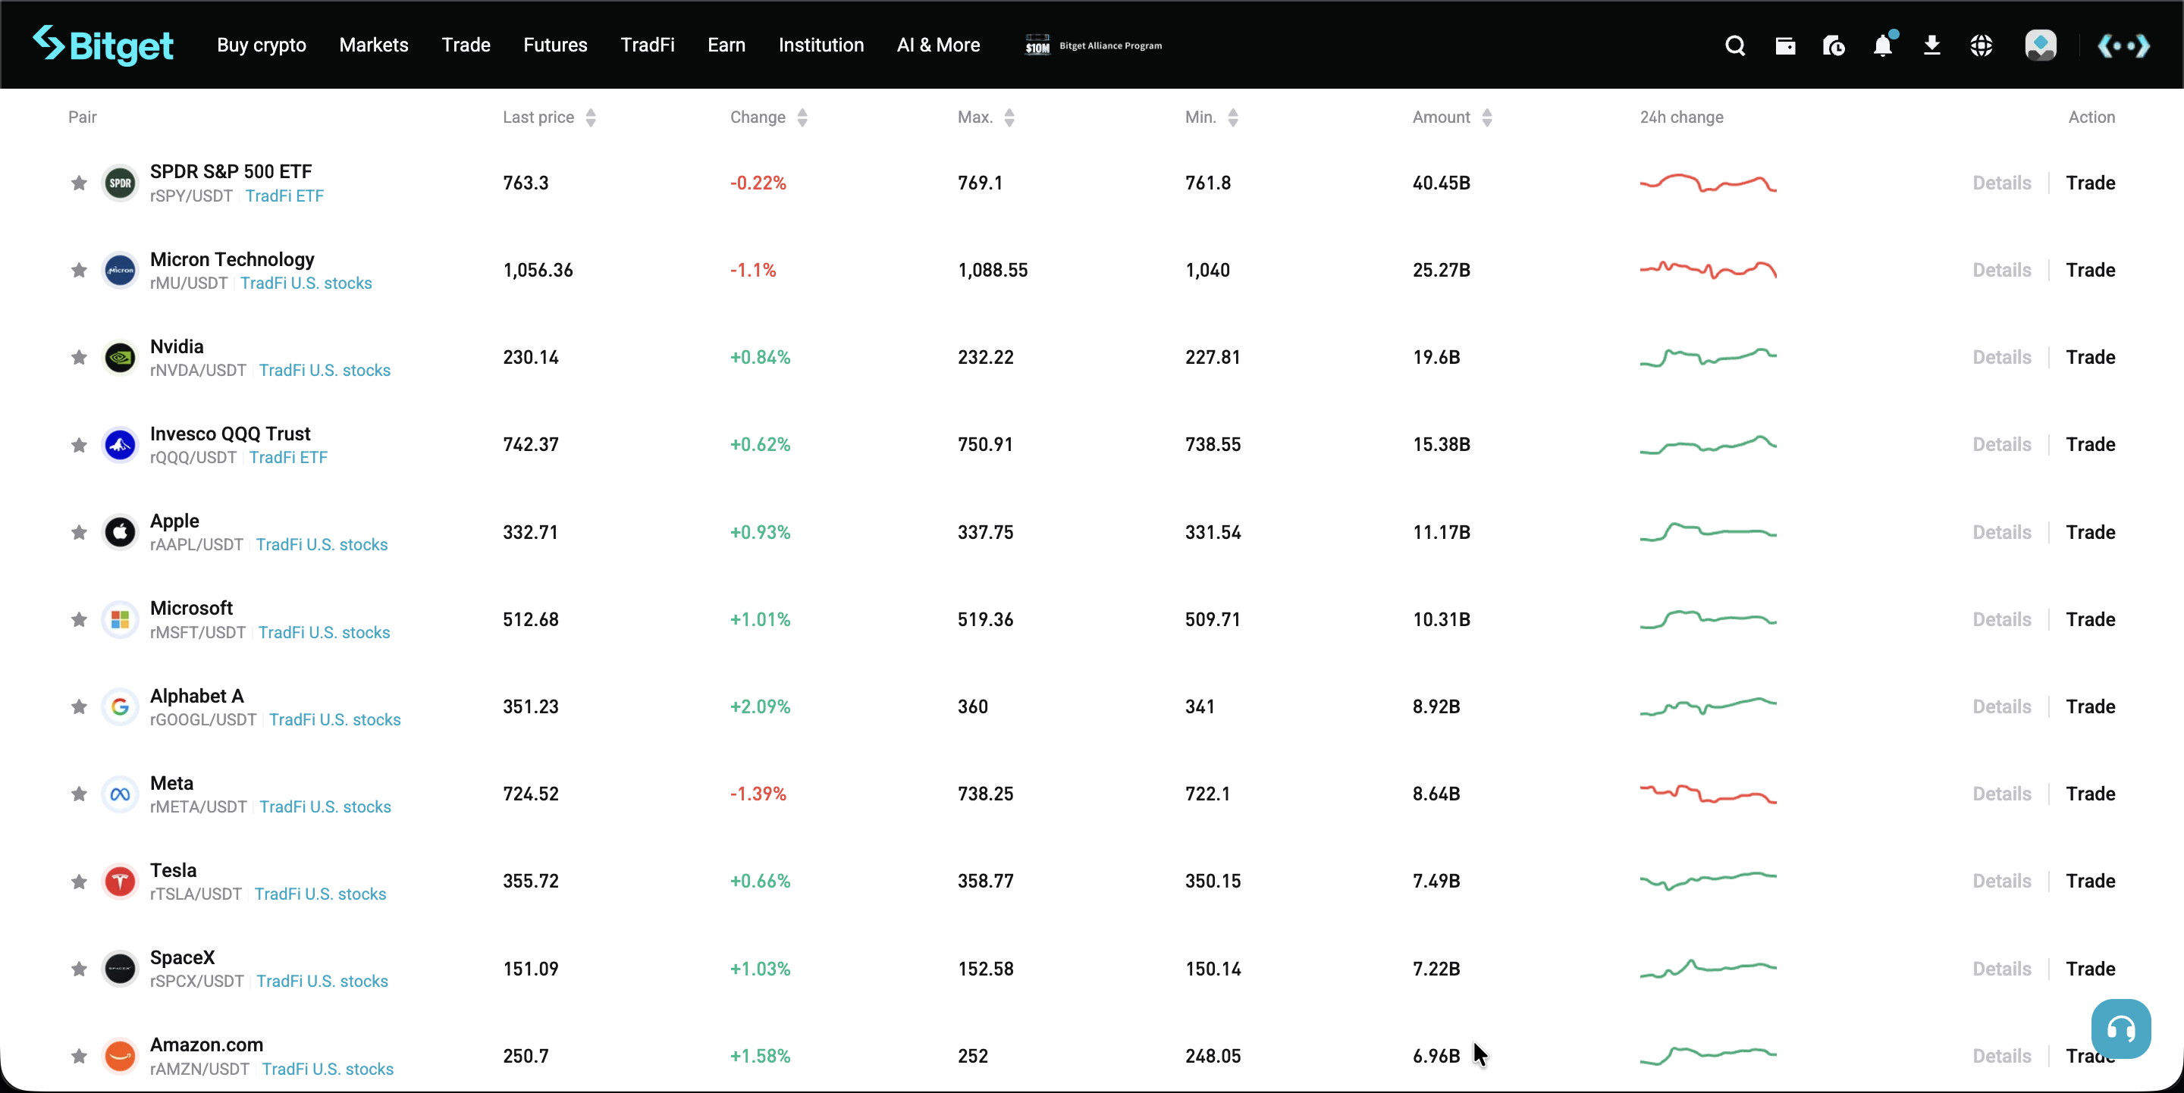Click the Tesla logo icon
The image size is (2184, 1093).
(x=121, y=882)
